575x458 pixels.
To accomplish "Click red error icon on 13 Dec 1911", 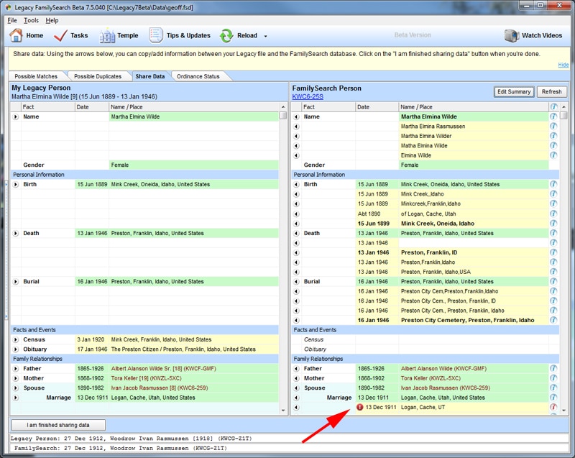I will pyautogui.click(x=360, y=407).
